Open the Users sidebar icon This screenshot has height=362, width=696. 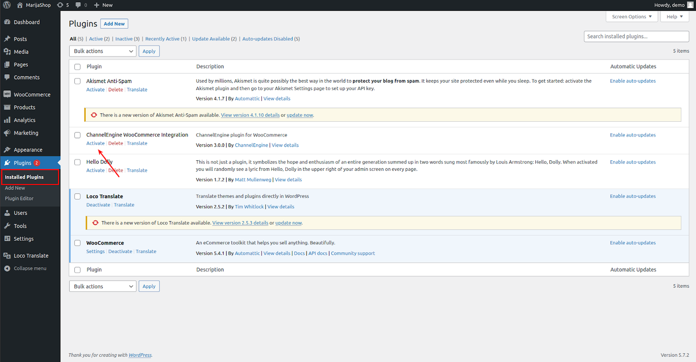7,213
